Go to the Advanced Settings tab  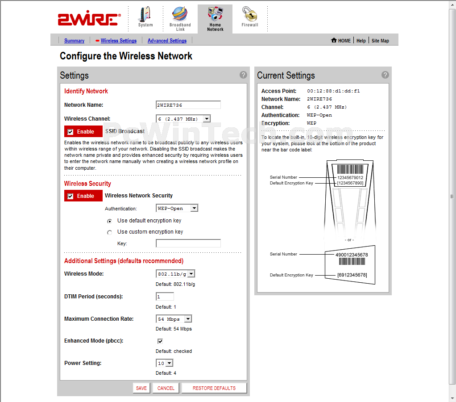[x=167, y=41]
